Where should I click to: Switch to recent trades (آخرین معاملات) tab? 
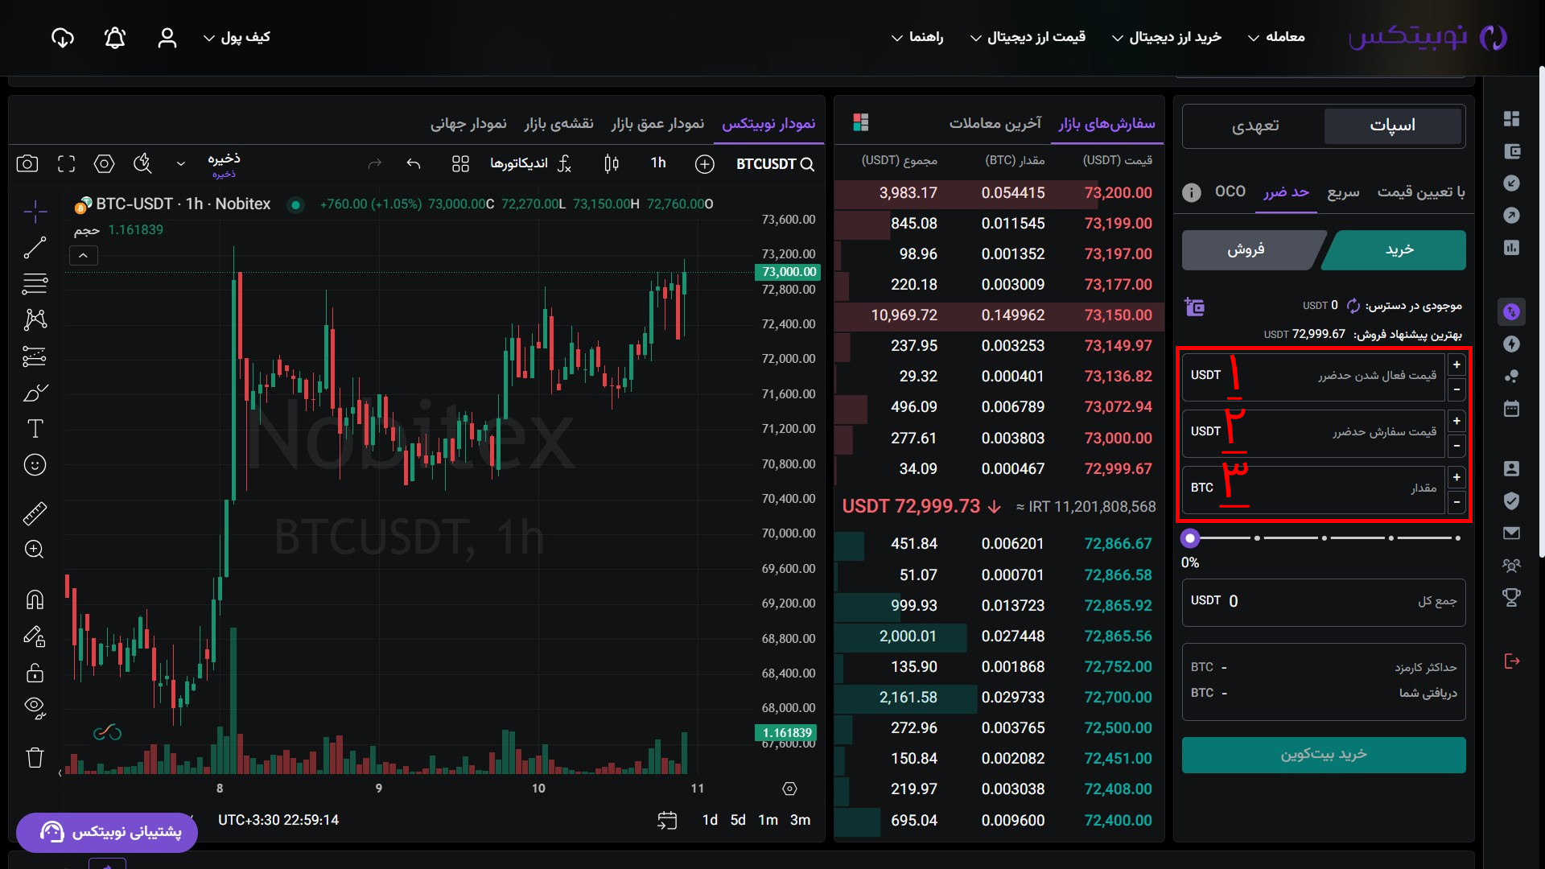[995, 123]
